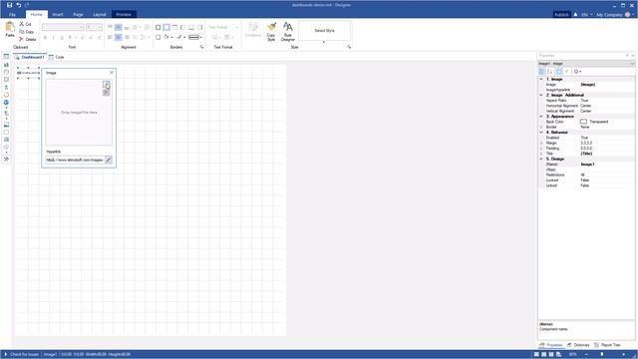The height and width of the screenshot is (359, 638).
Task: Click Copy in the Clipboard group
Action: (x=27, y=32)
